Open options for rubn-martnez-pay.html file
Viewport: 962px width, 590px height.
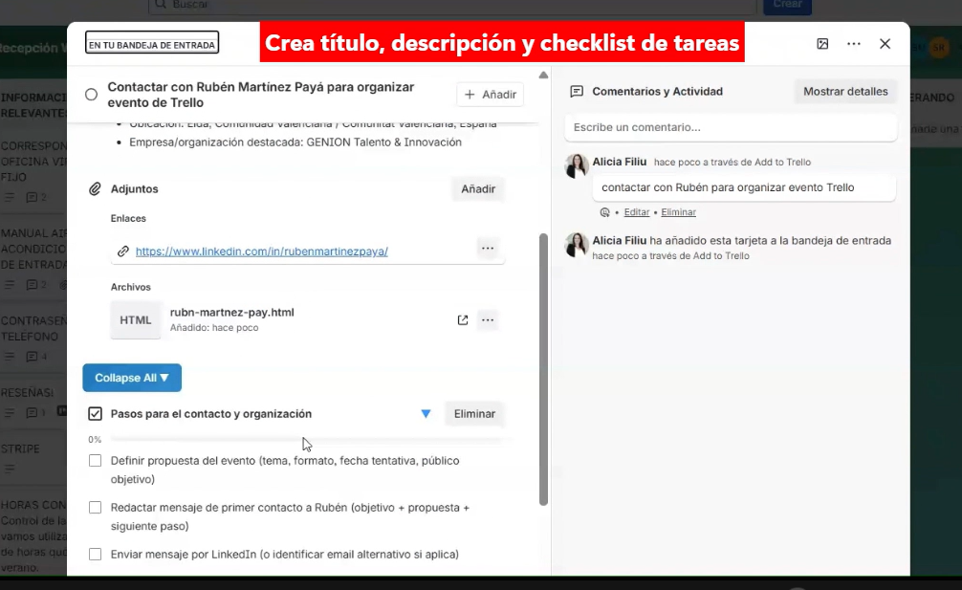[488, 320]
